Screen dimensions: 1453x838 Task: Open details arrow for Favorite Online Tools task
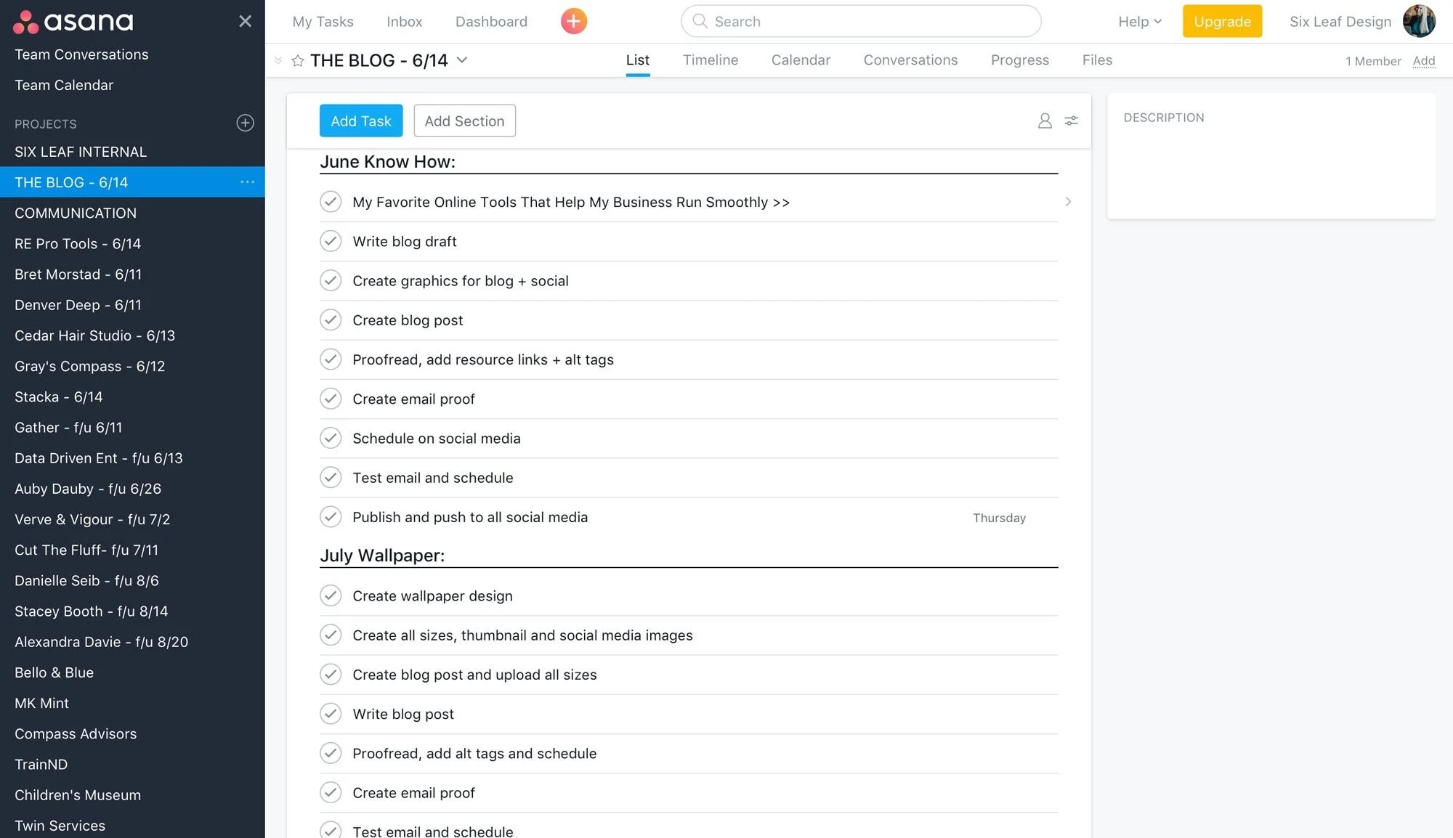(1068, 202)
